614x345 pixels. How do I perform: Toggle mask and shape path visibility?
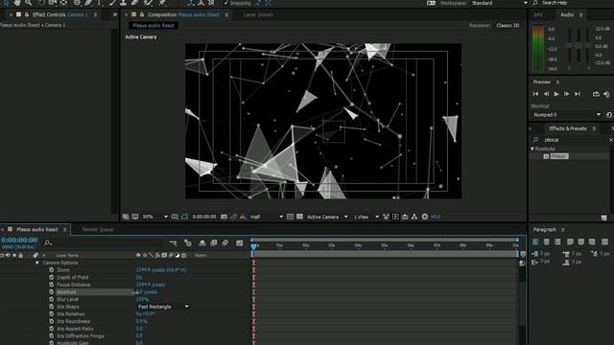point(184,217)
